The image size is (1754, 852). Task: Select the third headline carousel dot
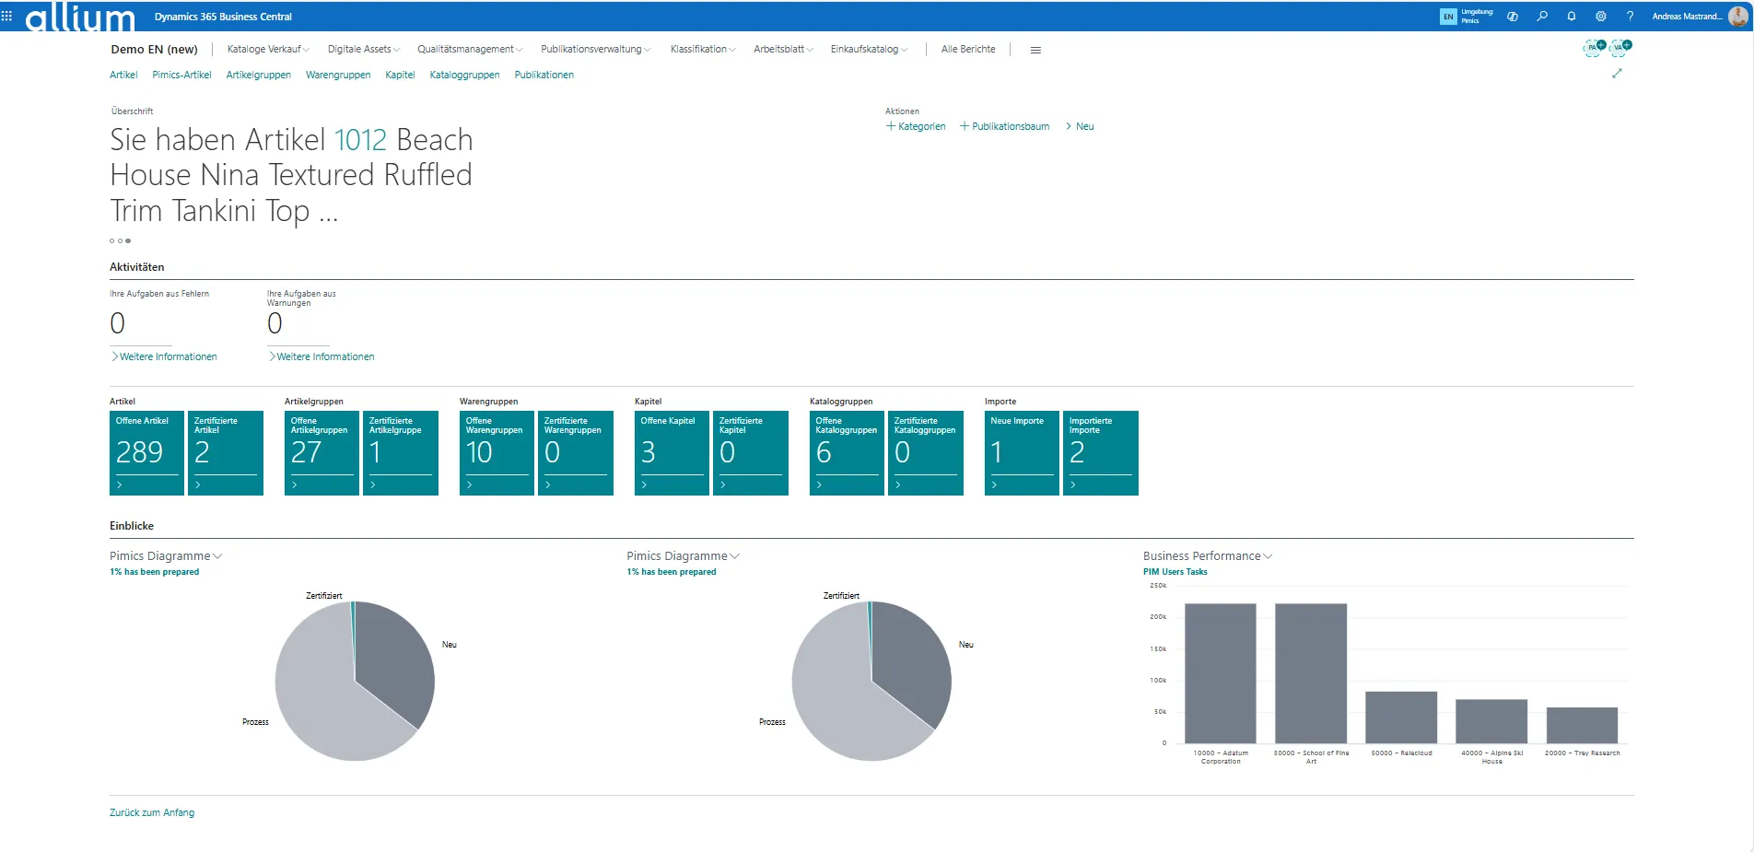(128, 241)
